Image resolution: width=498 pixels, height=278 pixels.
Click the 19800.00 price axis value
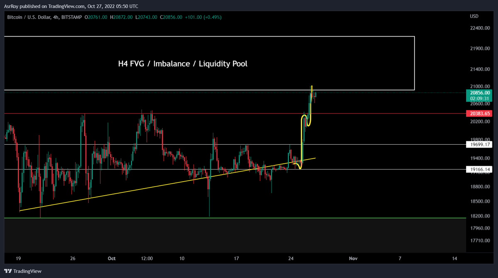[x=480, y=140]
